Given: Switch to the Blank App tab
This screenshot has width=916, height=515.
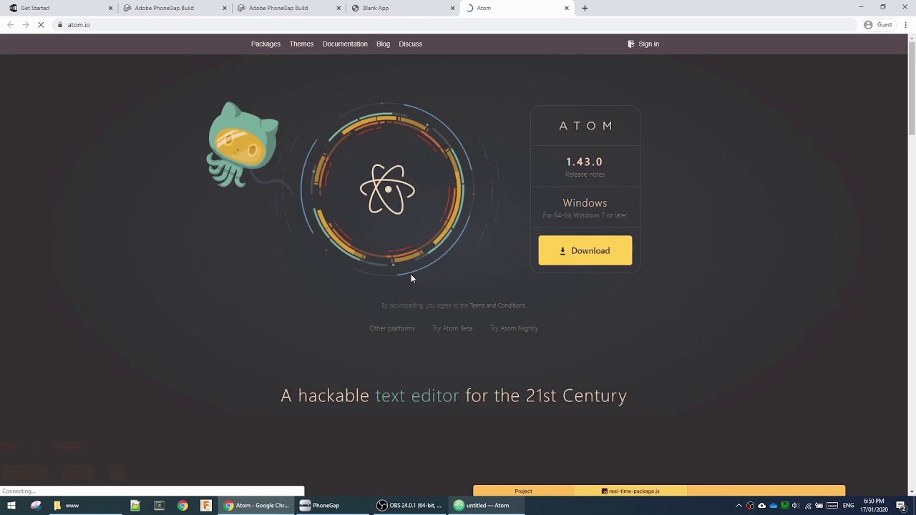Looking at the screenshot, I should coord(404,8).
